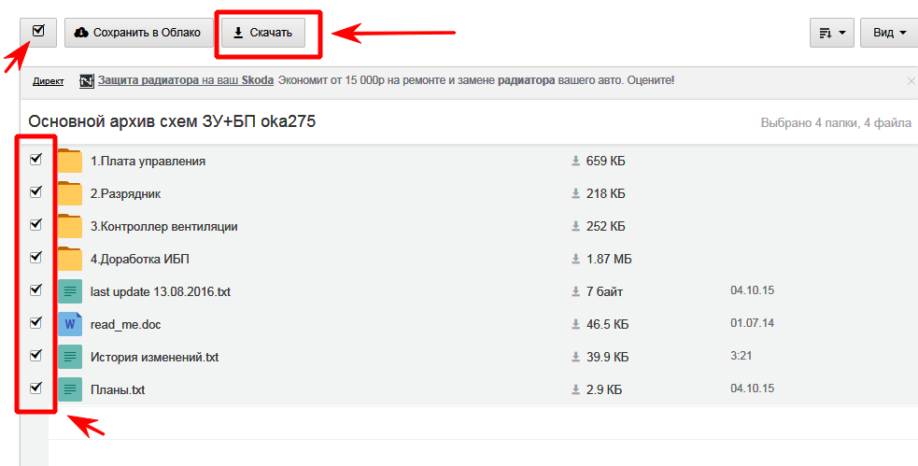The height and width of the screenshot is (466, 918).
Task: Click text file icon of История изменений.txt
Action: click(x=69, y=357)
